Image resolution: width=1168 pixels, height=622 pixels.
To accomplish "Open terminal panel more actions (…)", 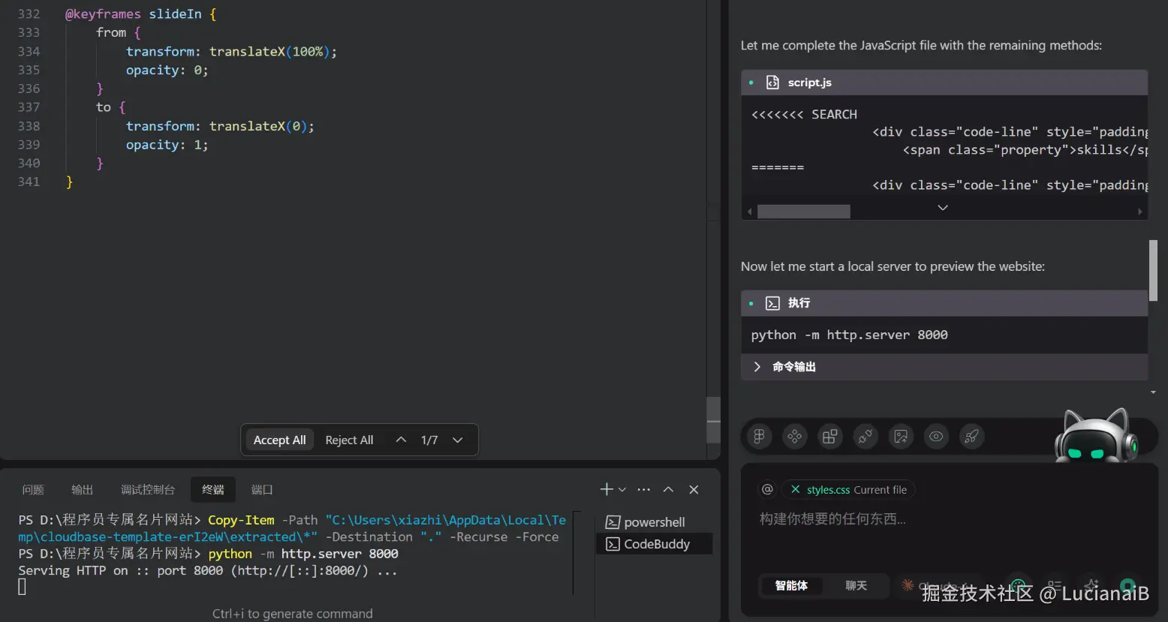I will coord(643,489).
